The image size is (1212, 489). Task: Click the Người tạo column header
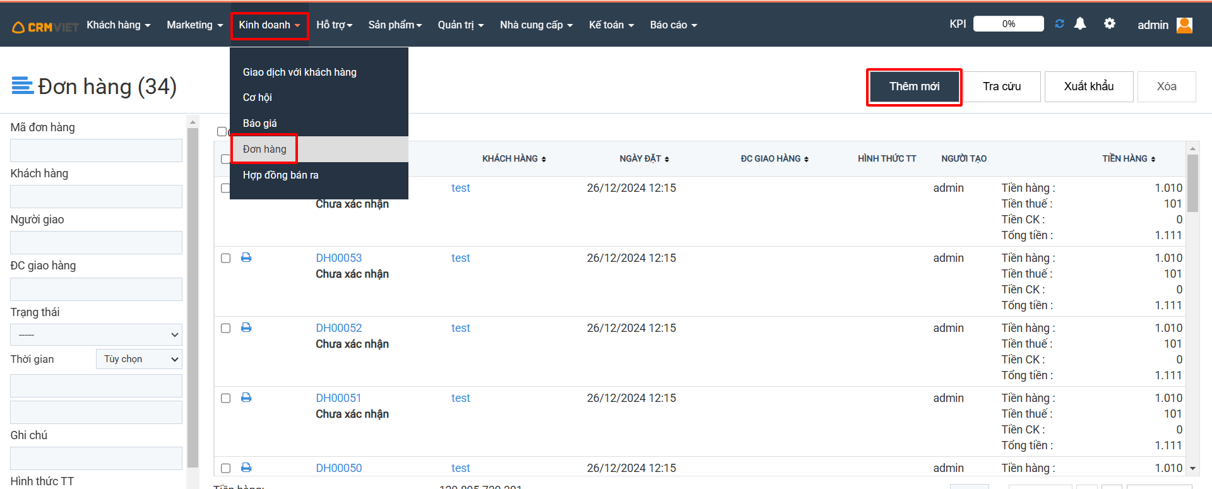[x=964, y=159]
